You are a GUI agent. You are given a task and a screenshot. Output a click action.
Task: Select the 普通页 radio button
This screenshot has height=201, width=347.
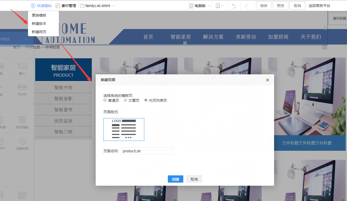pos(105,100)
